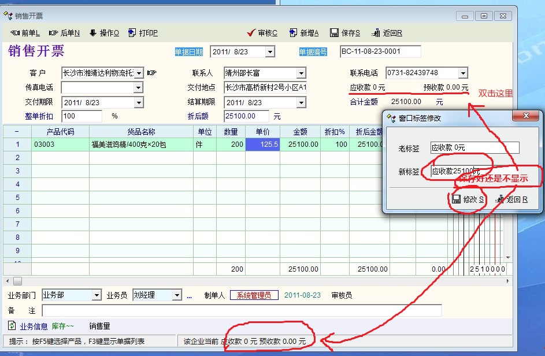Click the 修改 button in label dialog
Screen dimensions: 545x356
click(468, 199)
